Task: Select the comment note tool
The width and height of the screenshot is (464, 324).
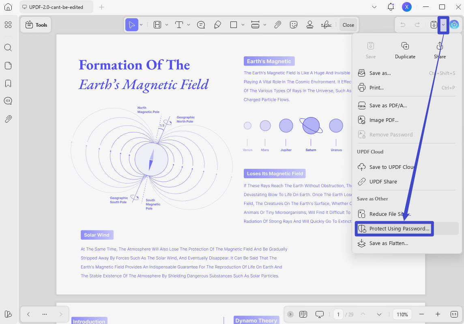Action: 201,25
